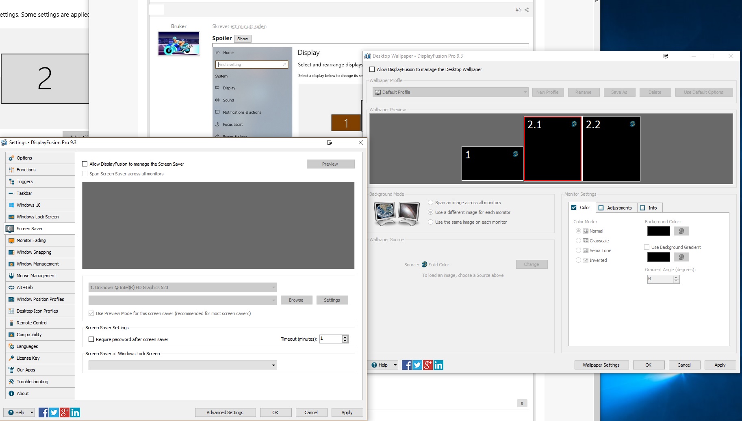Click Wallpaper Settings button
The width and height of the screenshot is (742, 421).
(x=601, y=365)
